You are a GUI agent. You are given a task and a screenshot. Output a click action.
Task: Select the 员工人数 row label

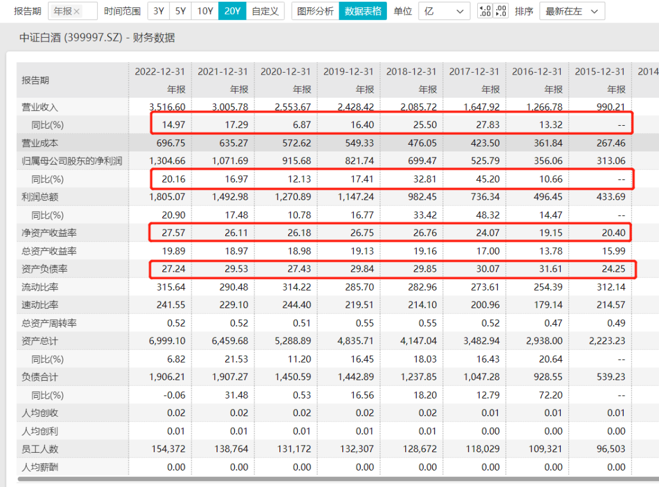[x=40, y=449]
